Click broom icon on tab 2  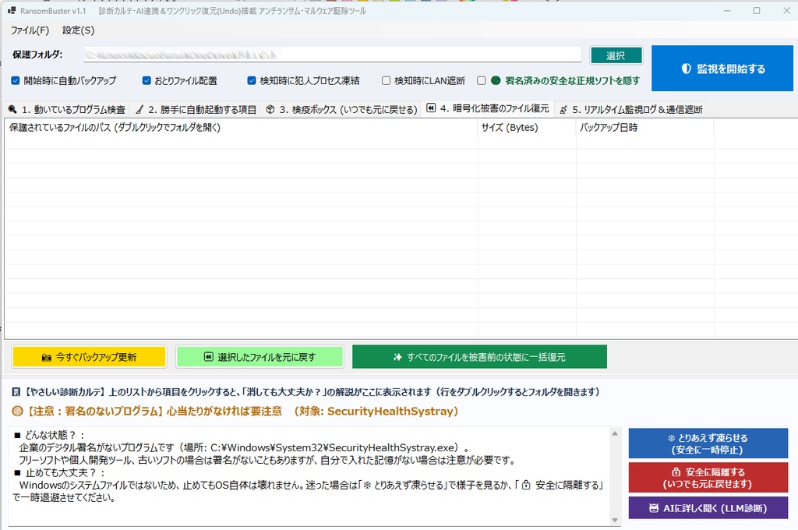tap(139, 109)
